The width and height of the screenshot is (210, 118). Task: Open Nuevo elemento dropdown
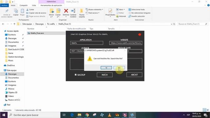[x=94, y=10]
